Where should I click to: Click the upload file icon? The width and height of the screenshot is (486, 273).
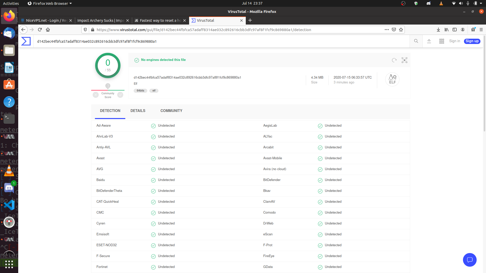(429, 41)
